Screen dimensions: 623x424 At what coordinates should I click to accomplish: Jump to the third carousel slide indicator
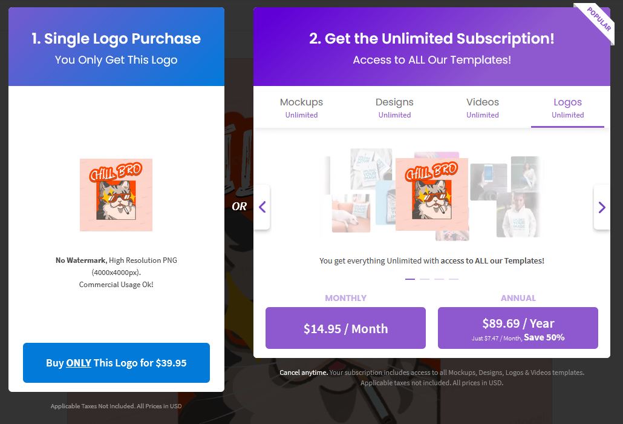[439, 279]
